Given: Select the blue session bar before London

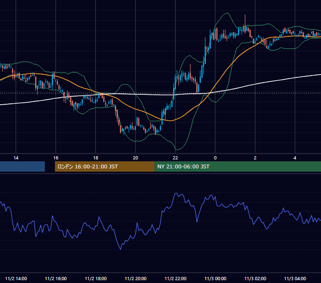Looking at the screenshot, I should [22, 166].
